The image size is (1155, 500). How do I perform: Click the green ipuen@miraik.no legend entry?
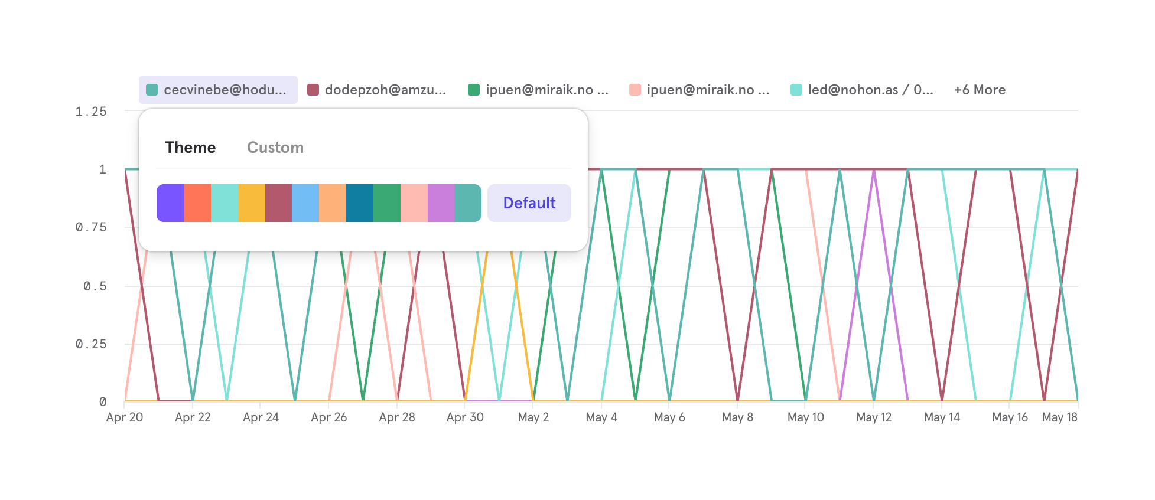538,90
